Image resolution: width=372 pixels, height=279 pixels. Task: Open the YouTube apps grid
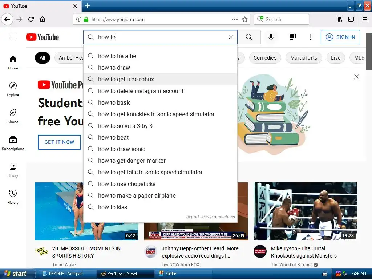pyautogui.click(x=293, y=37)
